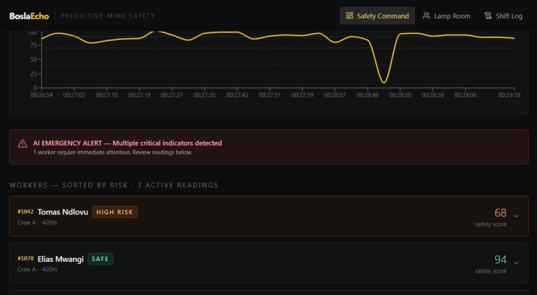Click the y-axis label 25
This screenshot has width=537, height=295.
click(33, 73)
